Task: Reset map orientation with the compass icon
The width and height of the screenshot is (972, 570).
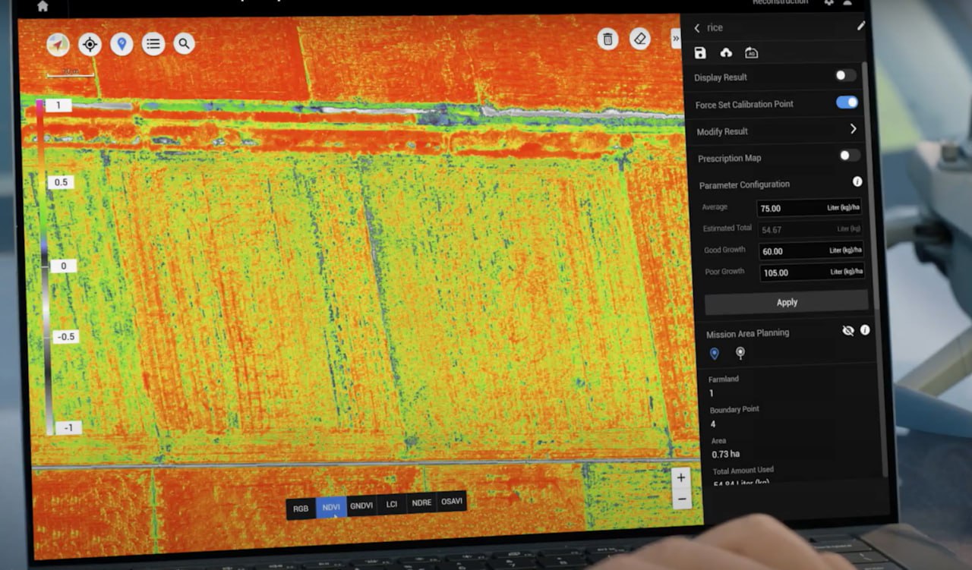Action: (x=58, y=45)
